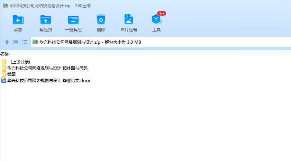Select the .. (上级目录) parent folder row
Viewport: 291px width, 161px height.
[x=16, y=62]
